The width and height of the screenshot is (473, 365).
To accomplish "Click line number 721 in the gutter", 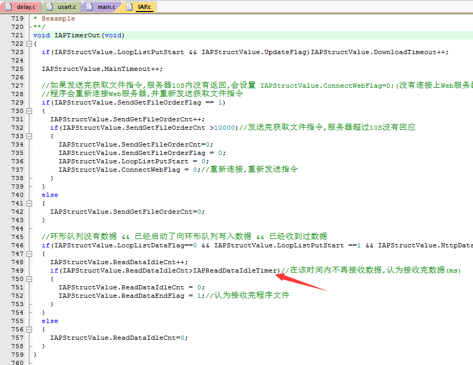I will click(17, 35).
